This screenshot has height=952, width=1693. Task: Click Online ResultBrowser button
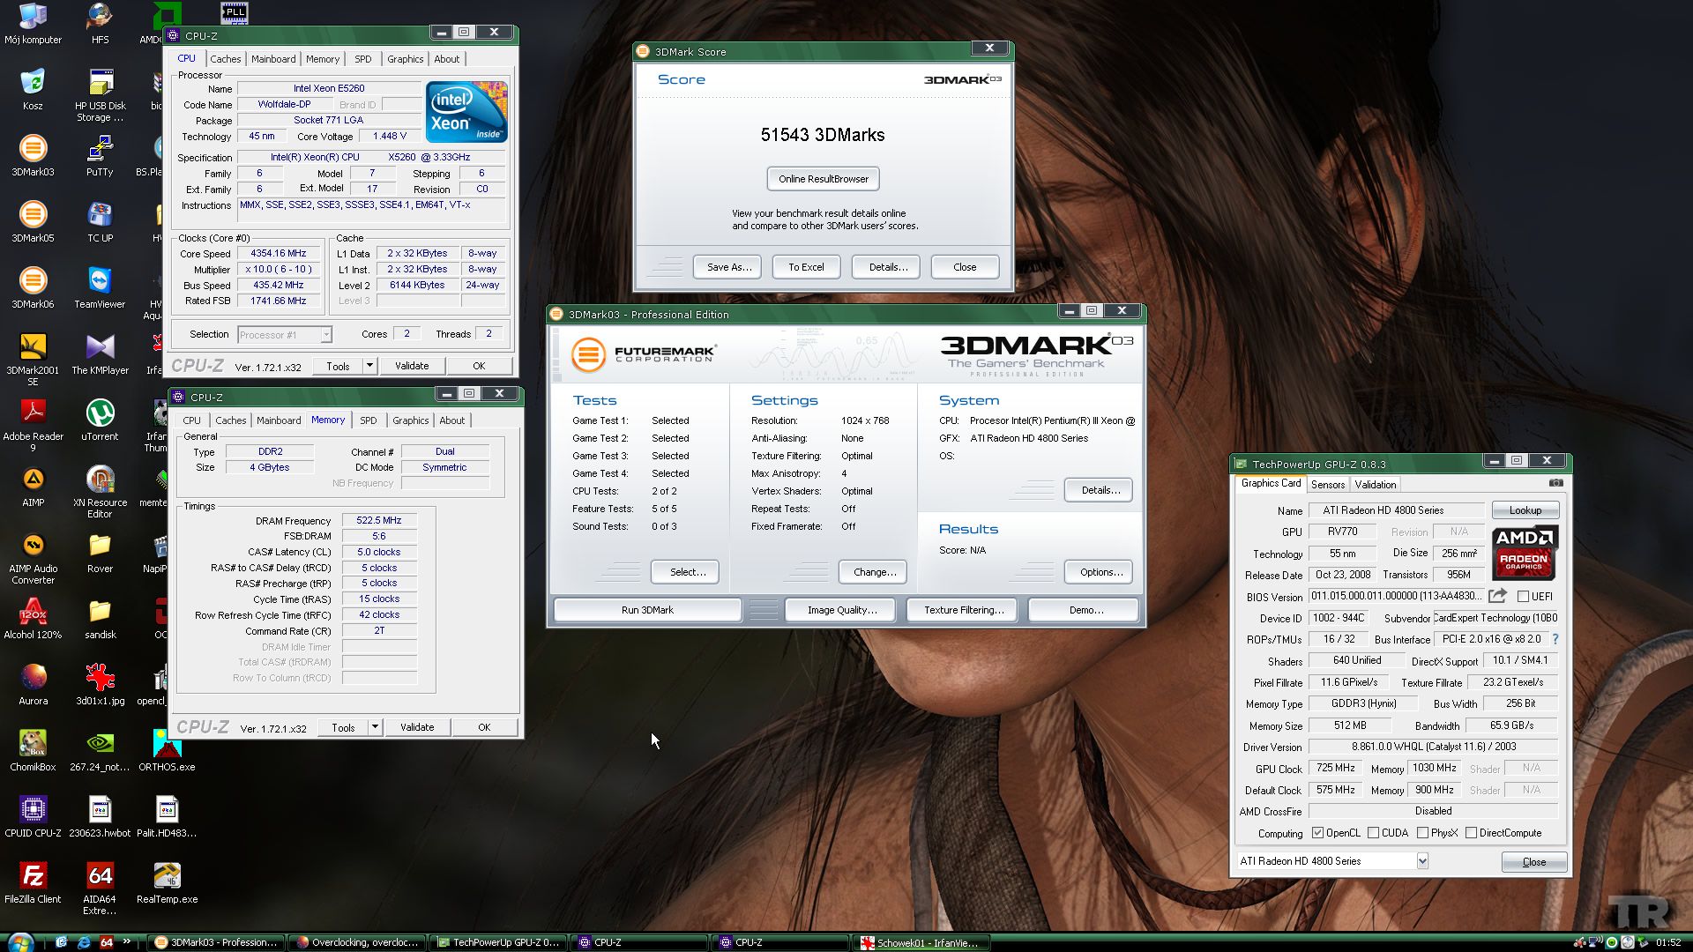[824, 179]
